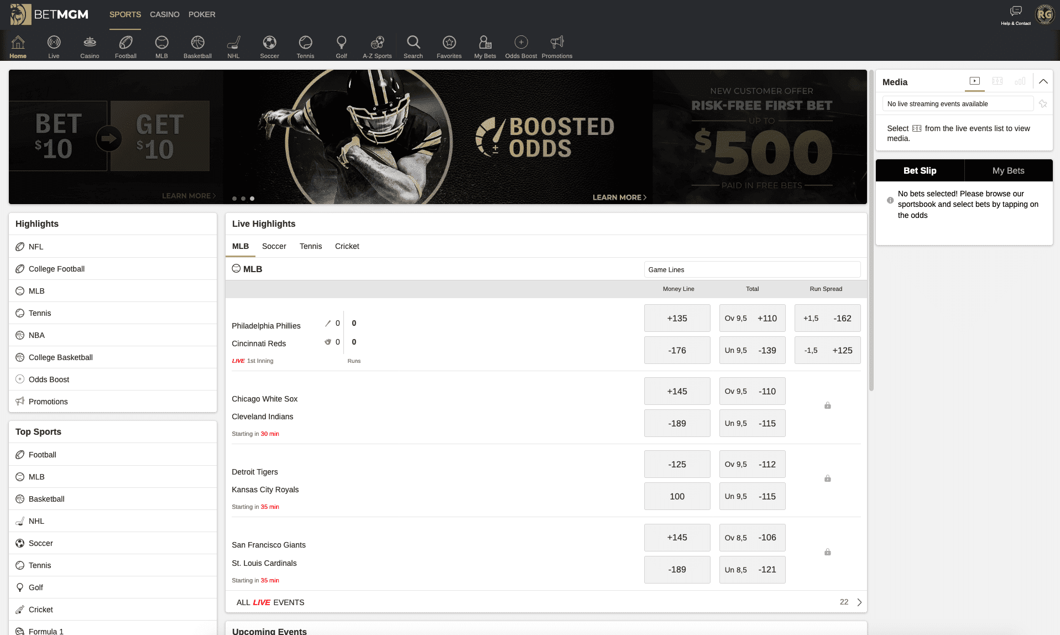Switch Live Highlights to the Tennis tab
Screen dimensions: 1060x635
pyautogui.click(x=311, y=246)
